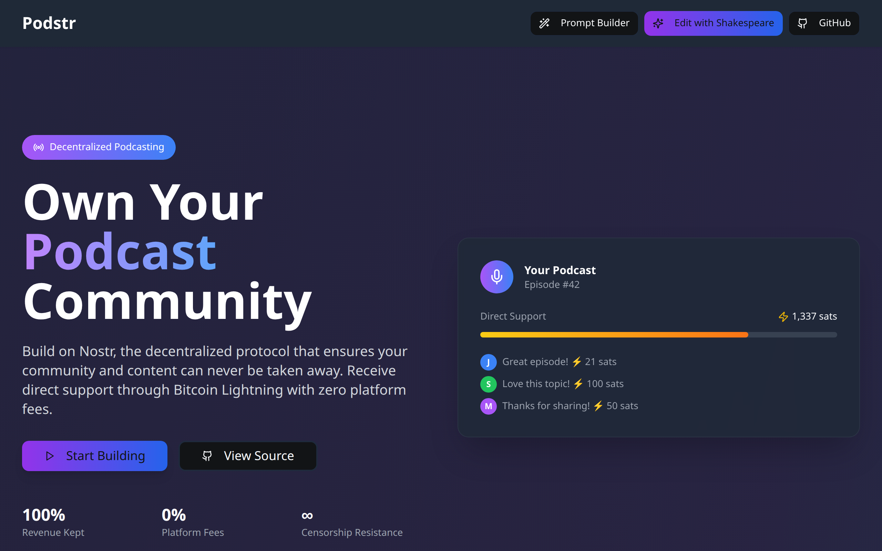Click the Censorship Resistance label
Image resolution: width=882 pixels, height=551 pixels.
pos(352,532)
